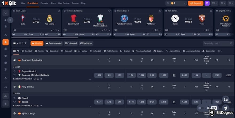Viewport: 235px width, 118px height.
Task: Open Germany Bundesliga league header
Action: click(x=32, y=60)
